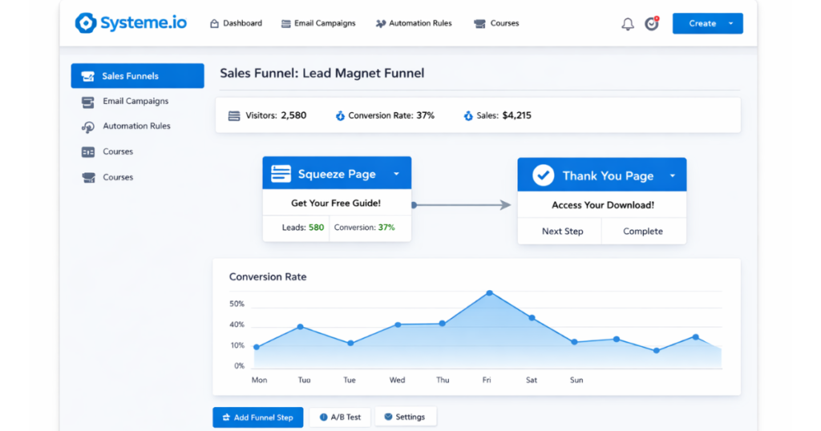Screen dimensions: 821x431
Task: Go to Dashboard in the top navigation
Action: point(236,23)
